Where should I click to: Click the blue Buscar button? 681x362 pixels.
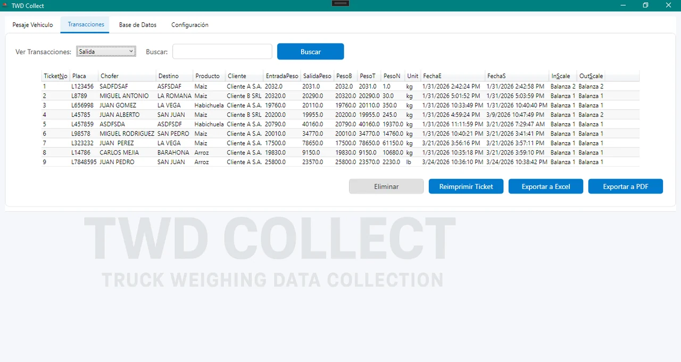click(x=311, y=51)
